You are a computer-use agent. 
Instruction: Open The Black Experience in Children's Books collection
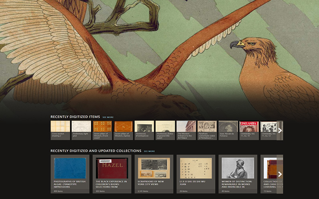click(112, 174)
